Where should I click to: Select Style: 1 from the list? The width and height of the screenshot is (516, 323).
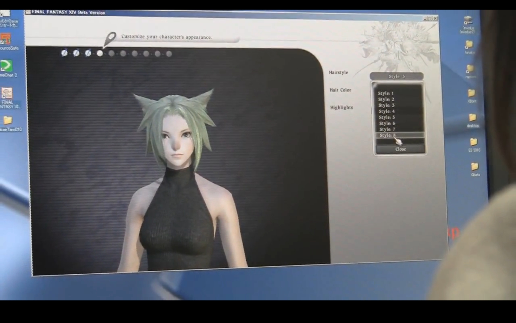pyautogui.click(x=386, y=93)
